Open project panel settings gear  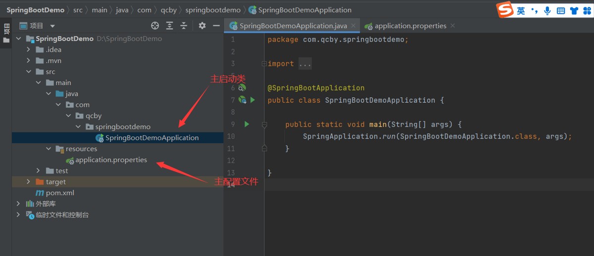click(x=202, y=26)
